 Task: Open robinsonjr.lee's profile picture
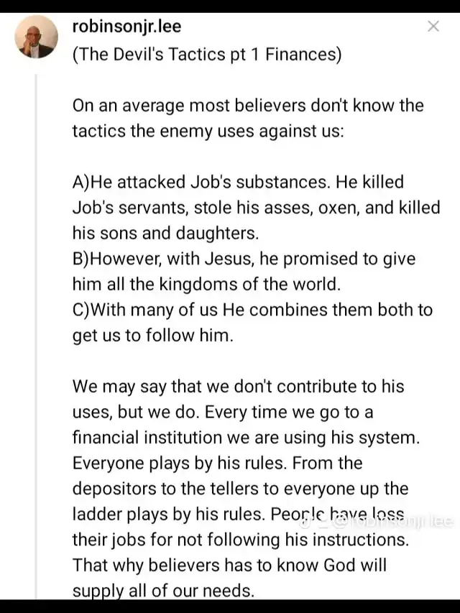coord(37,37)
